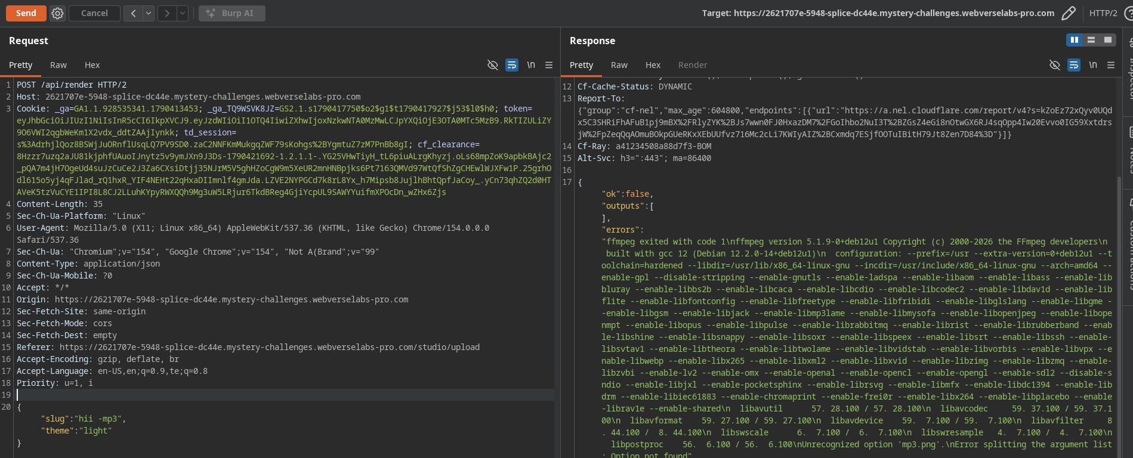Click the Priority: u=1, i header
The width and height of the screenshot is (1133, 458).
click(55, 383)
